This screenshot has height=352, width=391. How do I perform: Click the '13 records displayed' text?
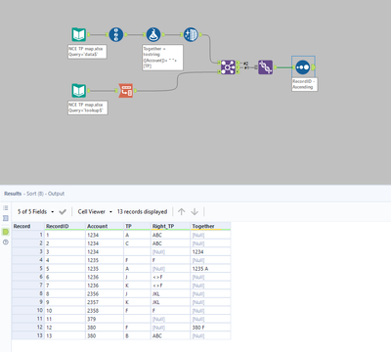click(x=142, y=212)
